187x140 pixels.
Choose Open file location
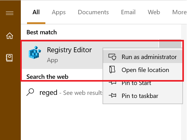point(143,70)
